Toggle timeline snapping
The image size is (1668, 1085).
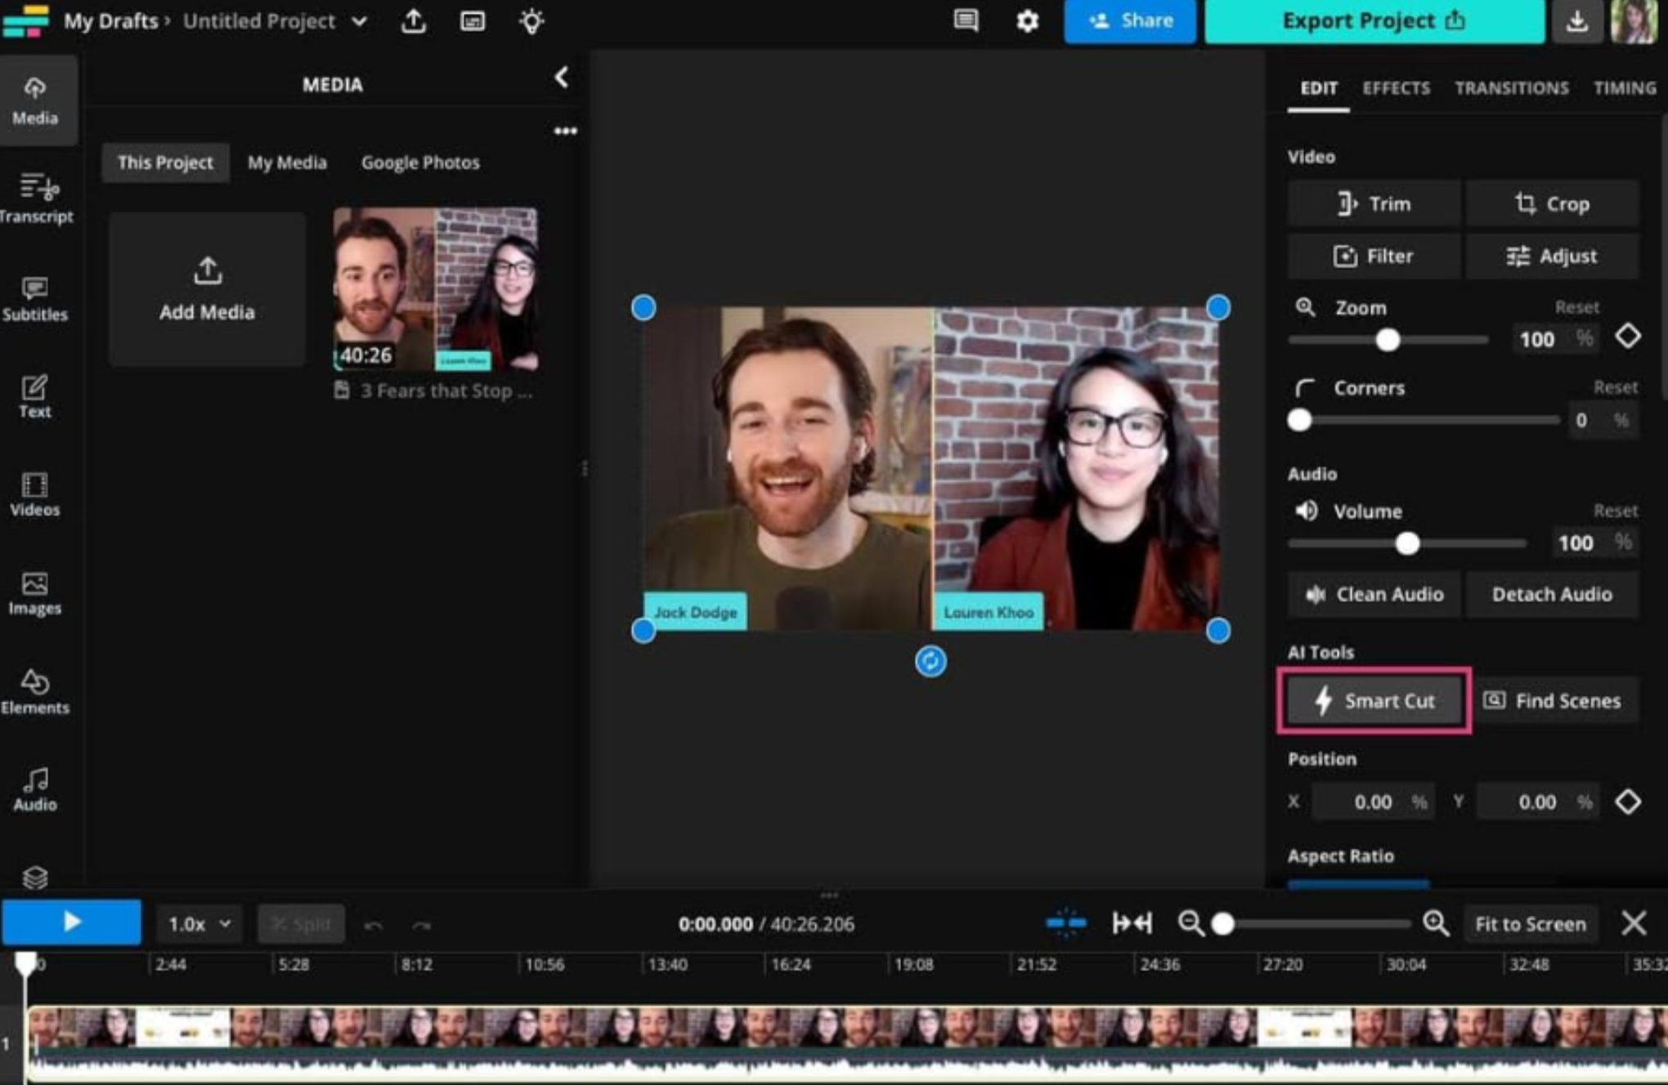click(x=1066, y=922)
